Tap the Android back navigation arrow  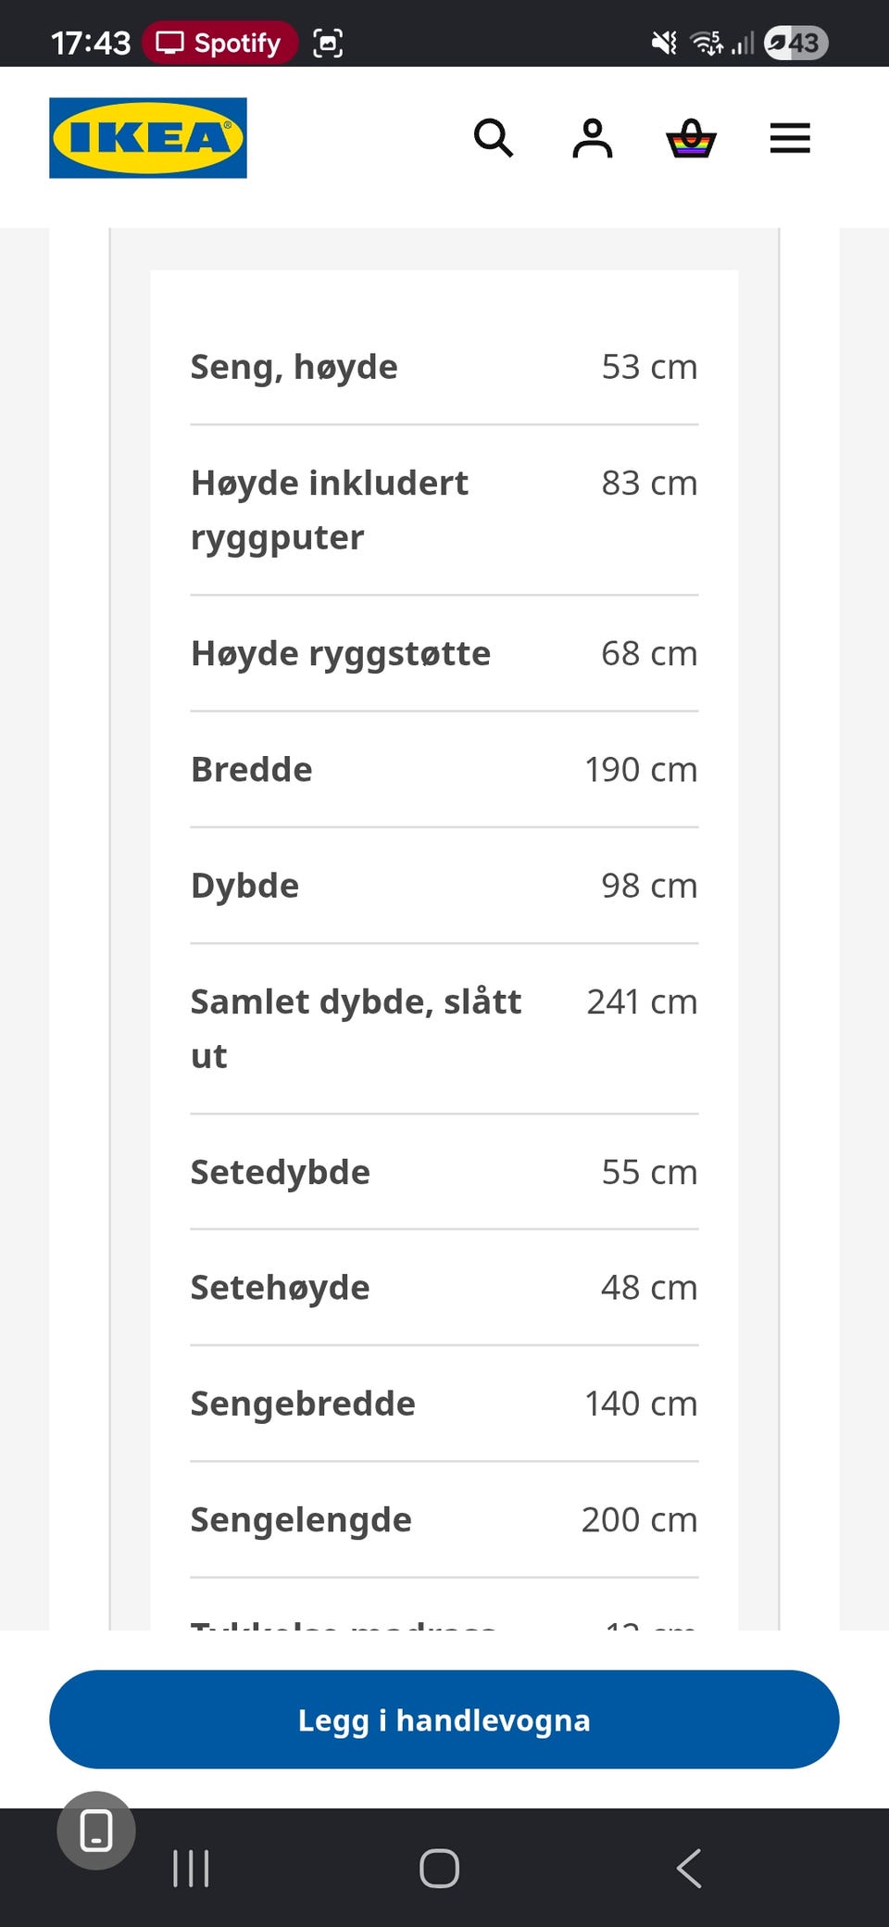(689, 1868)
